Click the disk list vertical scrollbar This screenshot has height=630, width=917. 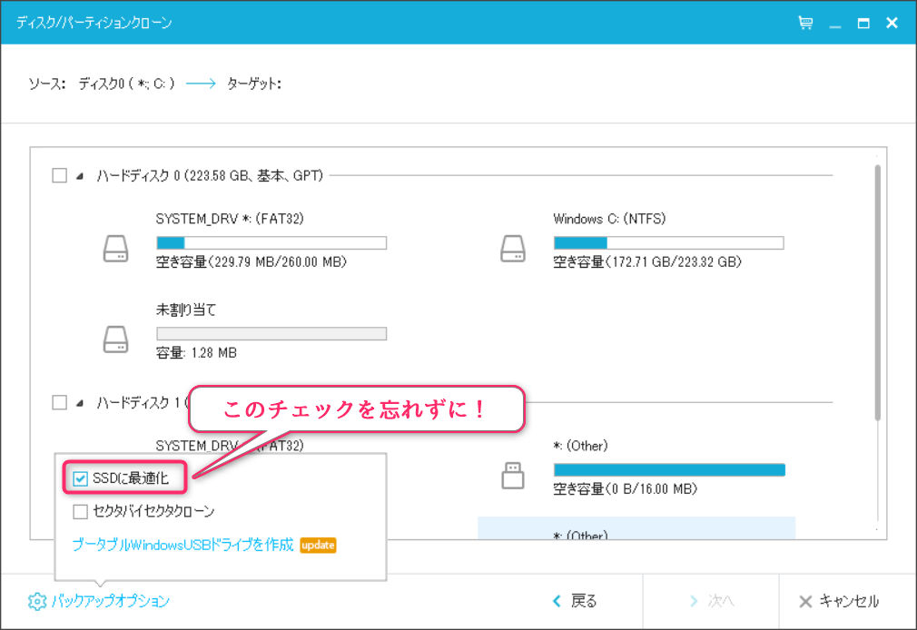coord(877,290)
